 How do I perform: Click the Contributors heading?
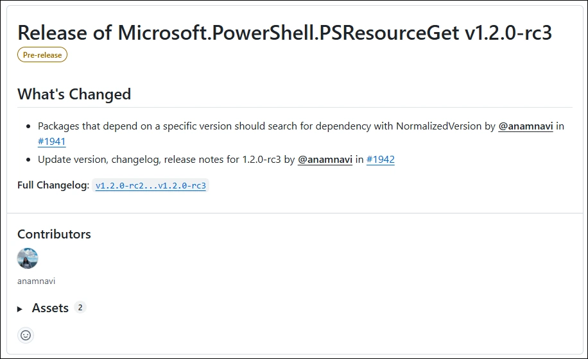click(x=54, y=234)
